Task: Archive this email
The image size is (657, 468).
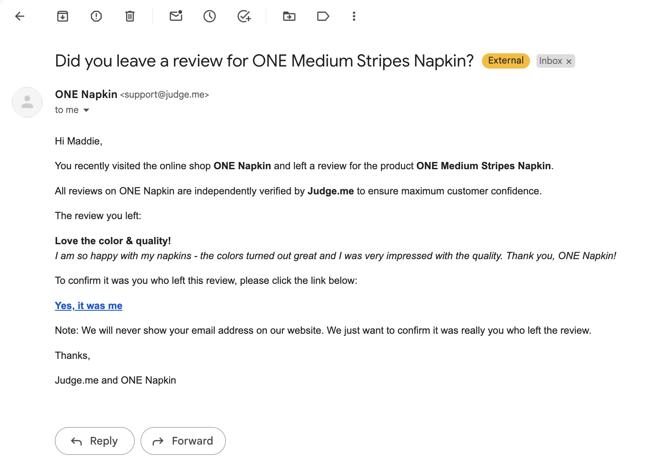Action: tap(63, 17)
